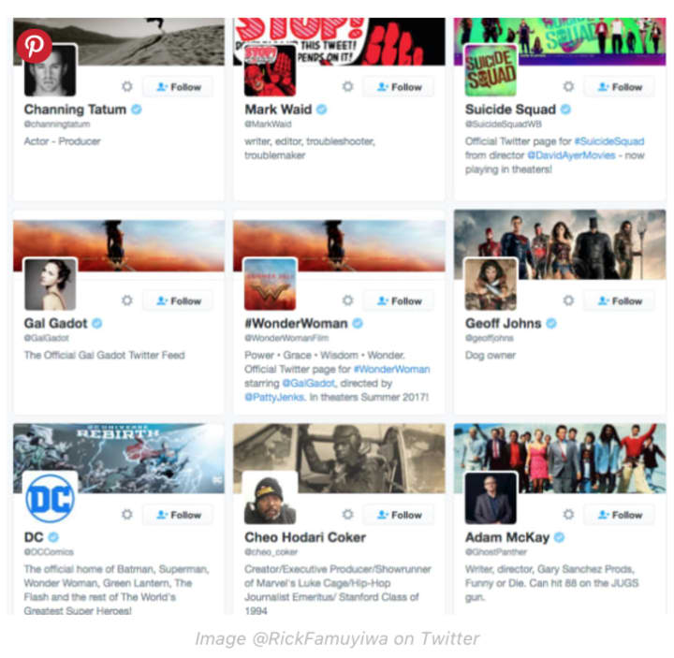
Task: Follow Gal Gadot
Action: point(179,300)
